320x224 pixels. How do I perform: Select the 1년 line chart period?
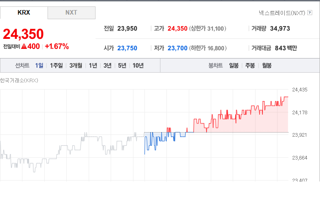click(x=93, y=65)
